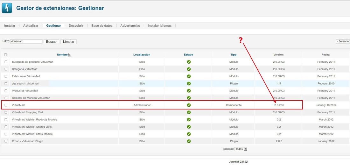Click the date Febuary 2010
This screenshot has height=165, width=350.
pyautogui.click(x=326, y=84)
